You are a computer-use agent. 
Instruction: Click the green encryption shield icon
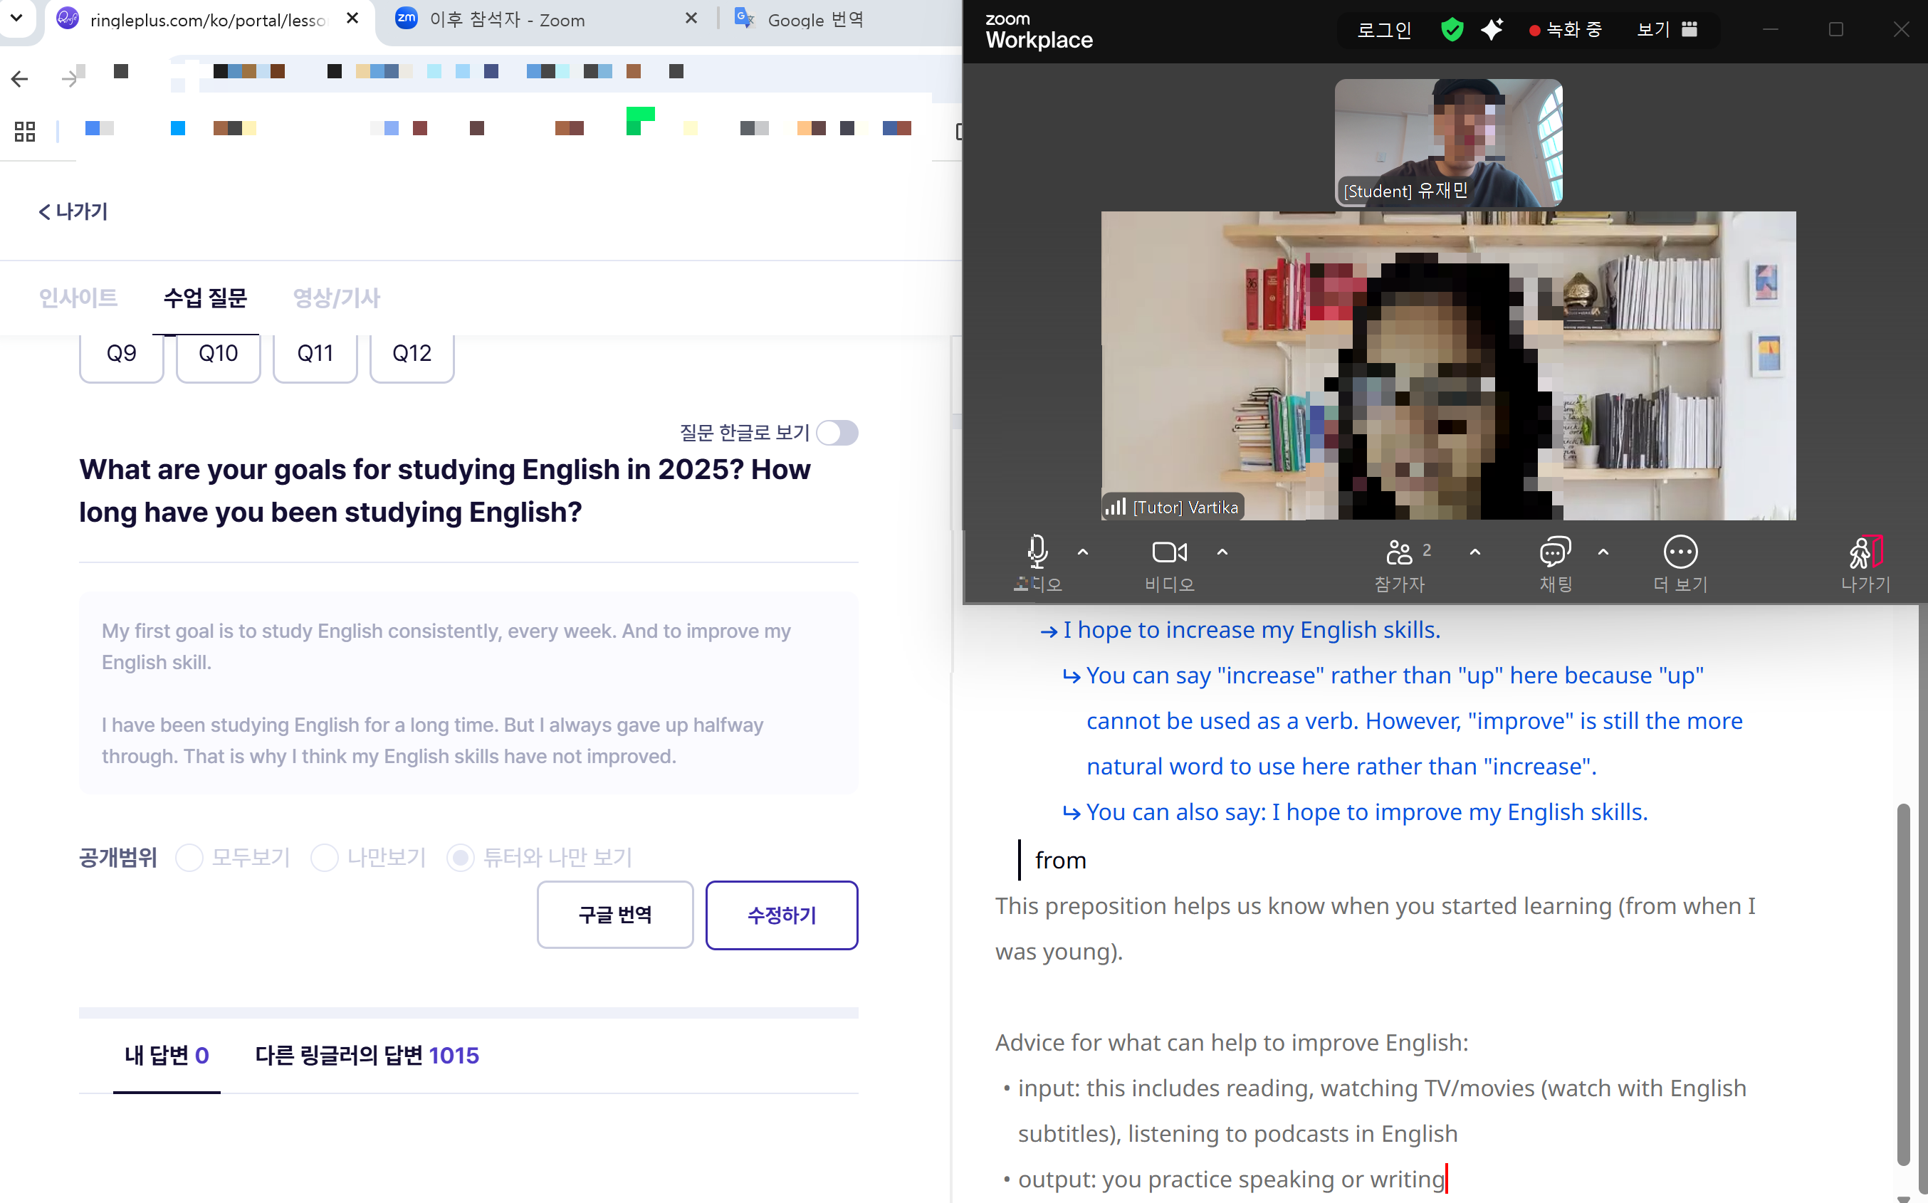1452,29
